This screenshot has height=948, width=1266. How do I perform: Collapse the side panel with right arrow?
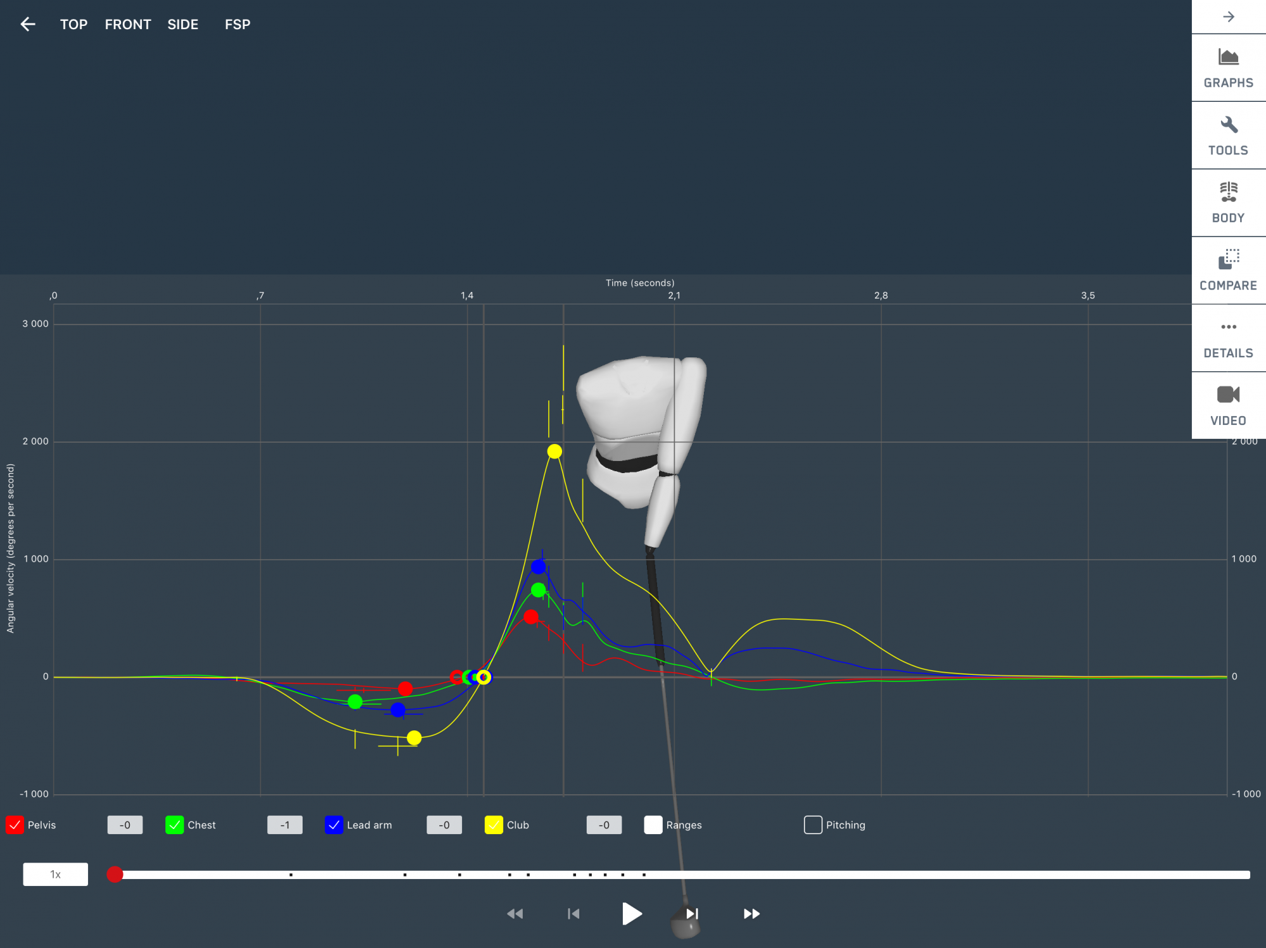(1229, 16)
